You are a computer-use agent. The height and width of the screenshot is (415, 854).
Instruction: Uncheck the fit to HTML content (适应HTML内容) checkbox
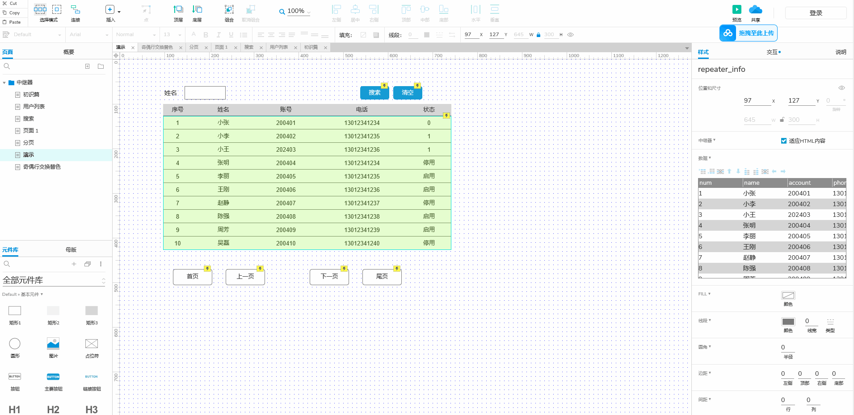[784, 141]
